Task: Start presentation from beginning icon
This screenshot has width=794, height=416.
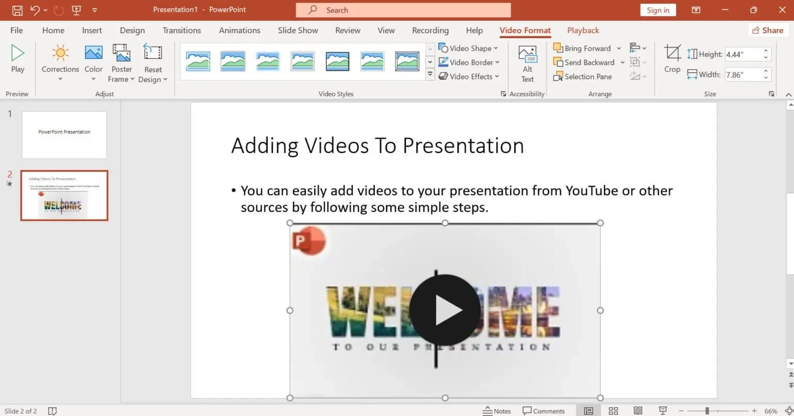Action: (77, 10)
